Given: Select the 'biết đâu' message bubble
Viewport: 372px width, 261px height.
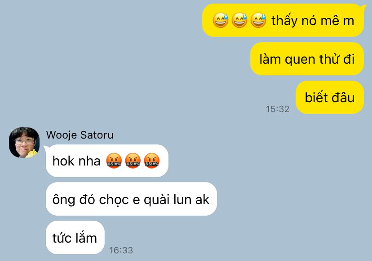Looking at the screenshot, I should click(329, 97).
